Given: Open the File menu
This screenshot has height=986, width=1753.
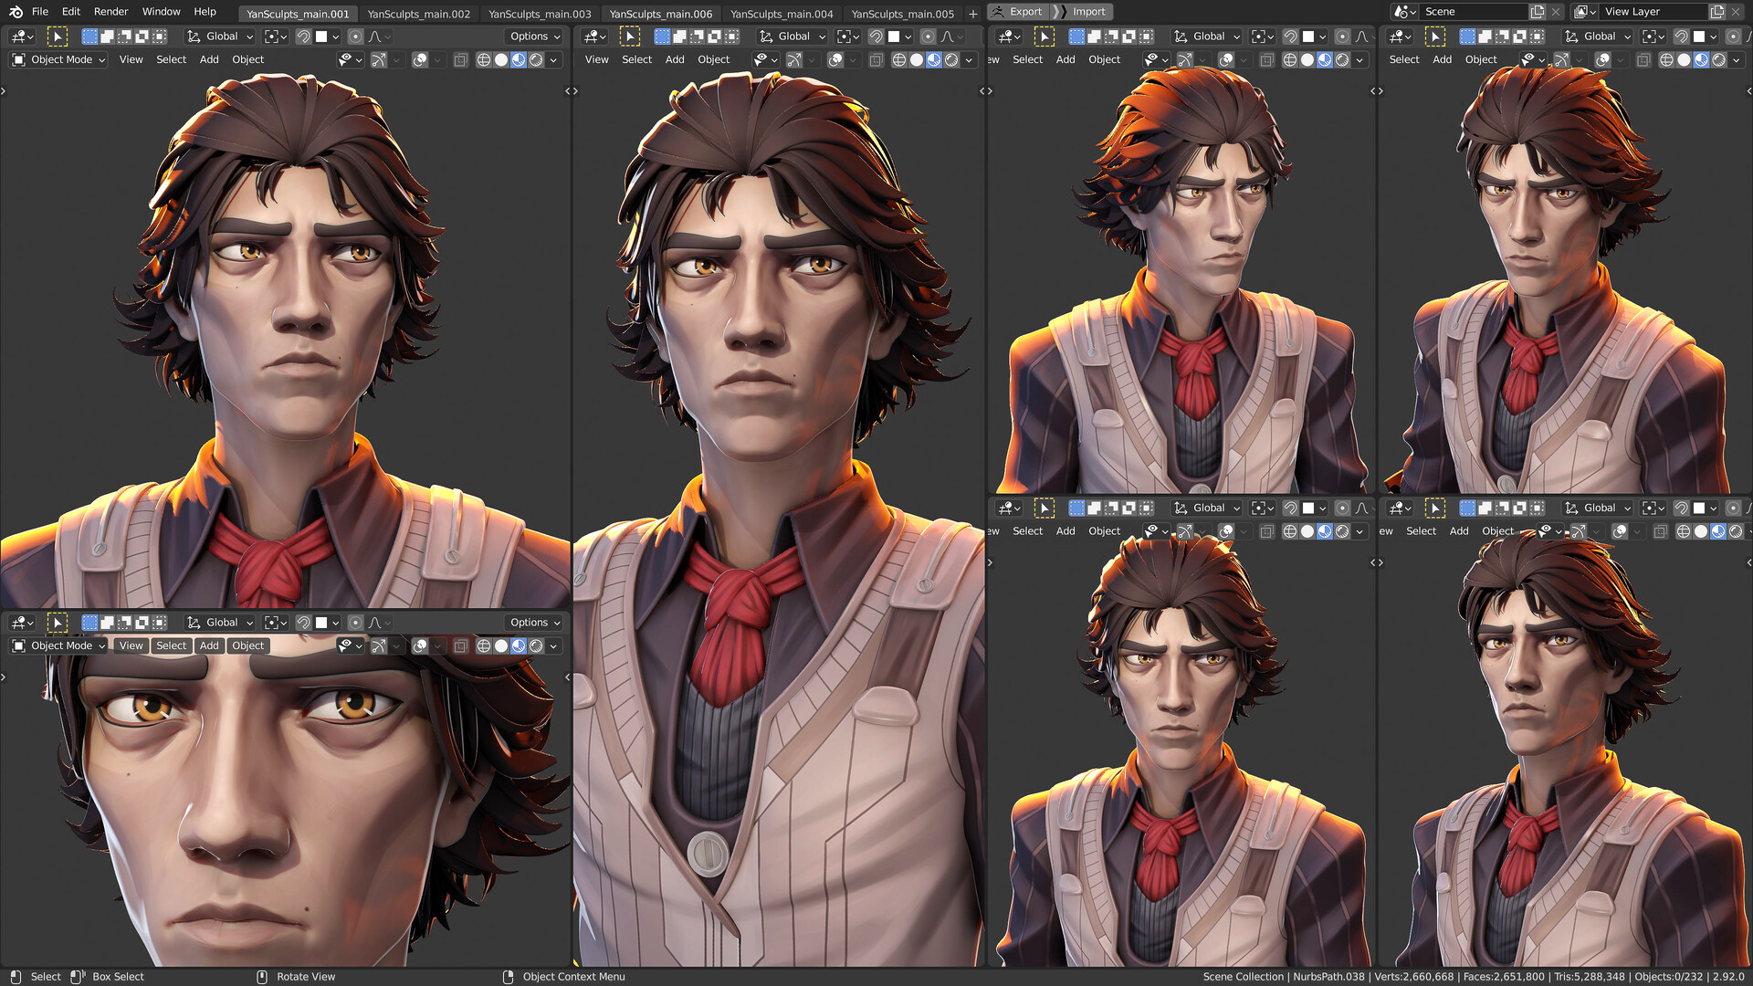Looking at the screenshot, I should [40, 12].
